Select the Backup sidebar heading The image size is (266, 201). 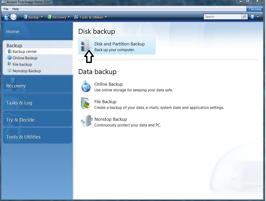pyautogui.click(x=14, y=45)
